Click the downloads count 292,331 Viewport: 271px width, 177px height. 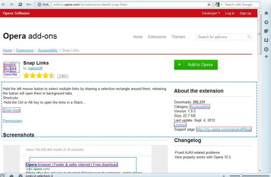pos(199,102)
